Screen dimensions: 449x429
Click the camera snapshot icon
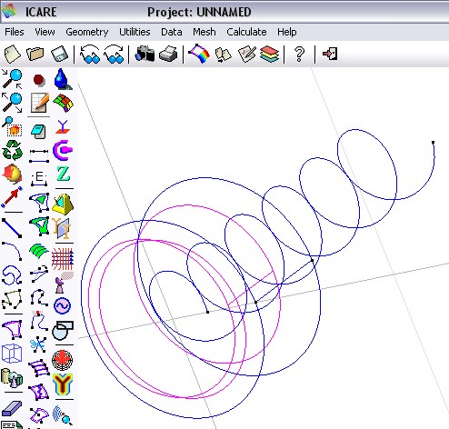145,55
